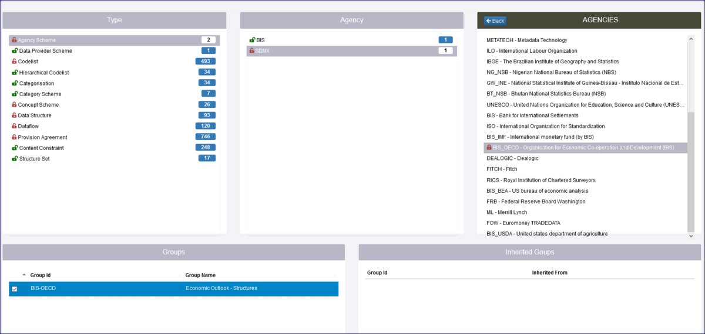The width and height of the screenshot is (705, 334).
Task: Sort groups by the Group Id column arrow
Action: point(24,275)
